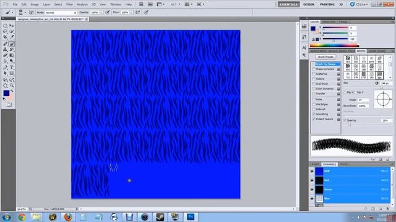Image resolution: width=396 pixels, height=222 pixels.
Task: Select the Type tool
Action: pyautogui.click(x=12, y=67)
